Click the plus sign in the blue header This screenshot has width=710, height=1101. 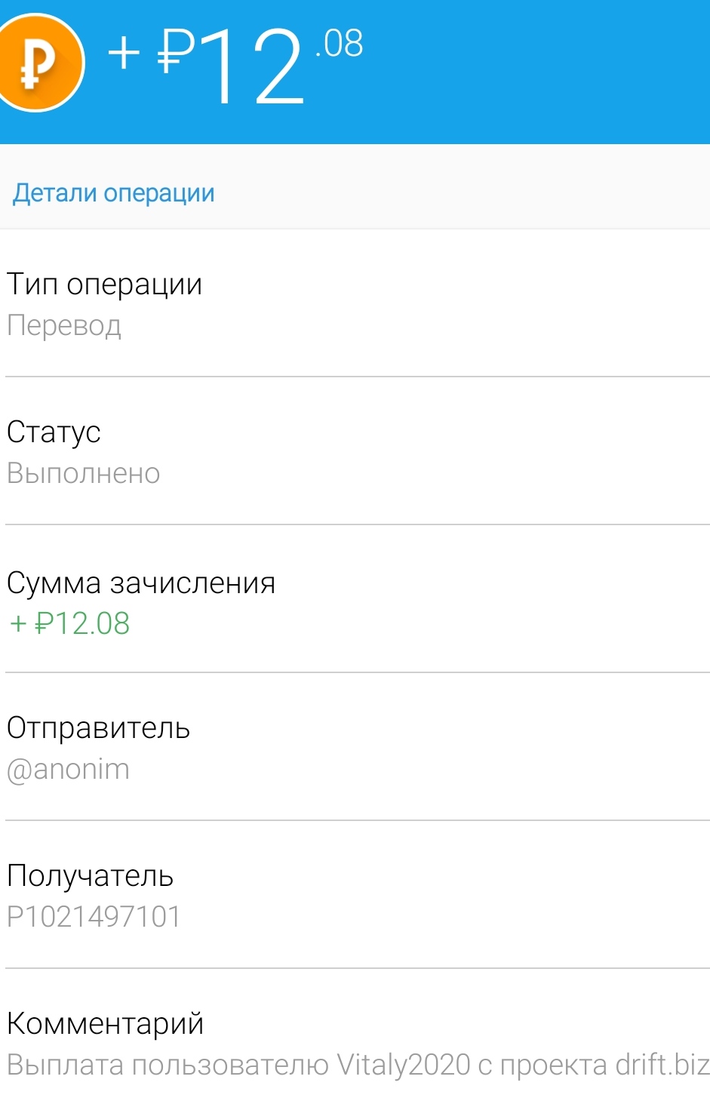(124, 53)
